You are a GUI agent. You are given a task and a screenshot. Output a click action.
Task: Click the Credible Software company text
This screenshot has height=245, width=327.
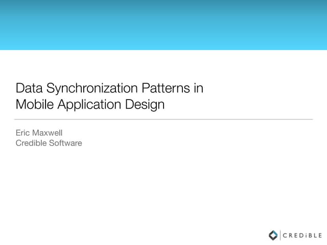[49, 143]
